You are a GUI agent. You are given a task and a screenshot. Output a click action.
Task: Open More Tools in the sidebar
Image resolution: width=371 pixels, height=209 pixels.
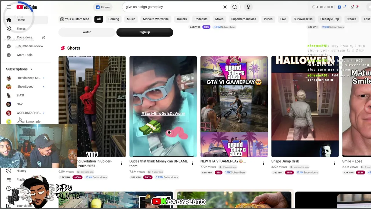(26, 55)
